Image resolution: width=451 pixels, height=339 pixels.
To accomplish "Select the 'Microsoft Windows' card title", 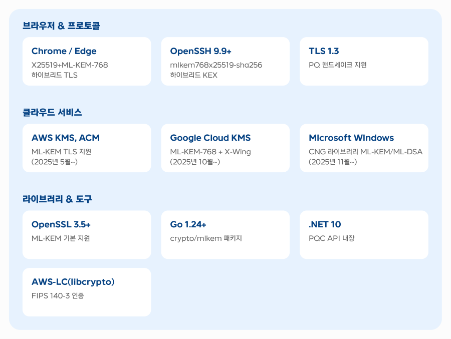I will point(351,138).
